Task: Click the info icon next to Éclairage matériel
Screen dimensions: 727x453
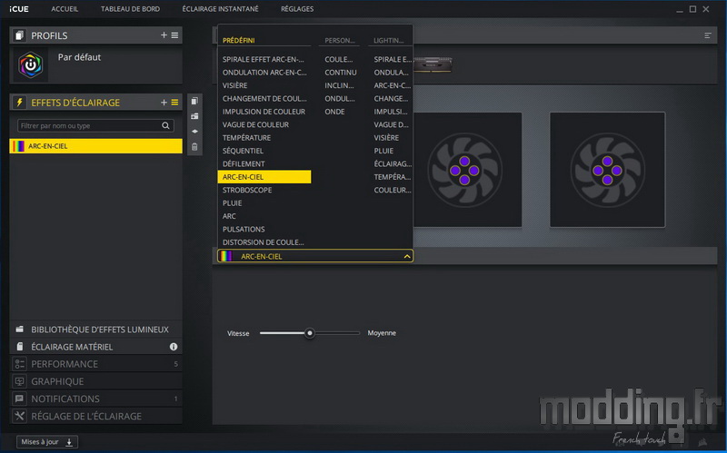Action: pyautogui.click(x=174, y=347)
